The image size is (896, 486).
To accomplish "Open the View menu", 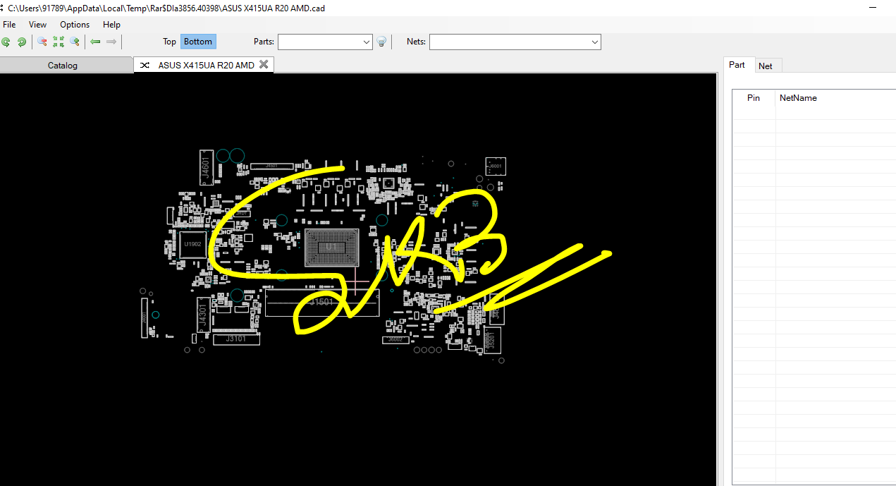I will 38,25.
